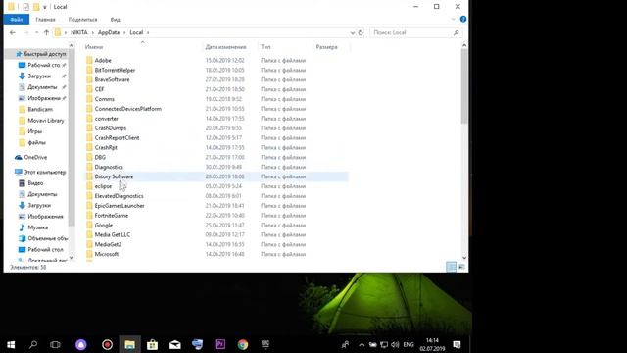Image resolution: width=627 pixels, height=353 pixels.
Task: Open the Главная ribbon tab
Action: click(45, 20)
